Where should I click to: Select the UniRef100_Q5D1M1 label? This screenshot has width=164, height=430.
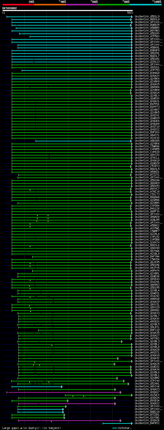pos(147,53)
